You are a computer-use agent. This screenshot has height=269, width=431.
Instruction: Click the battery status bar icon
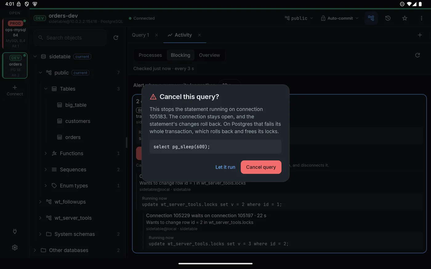(x=420, y=4)
